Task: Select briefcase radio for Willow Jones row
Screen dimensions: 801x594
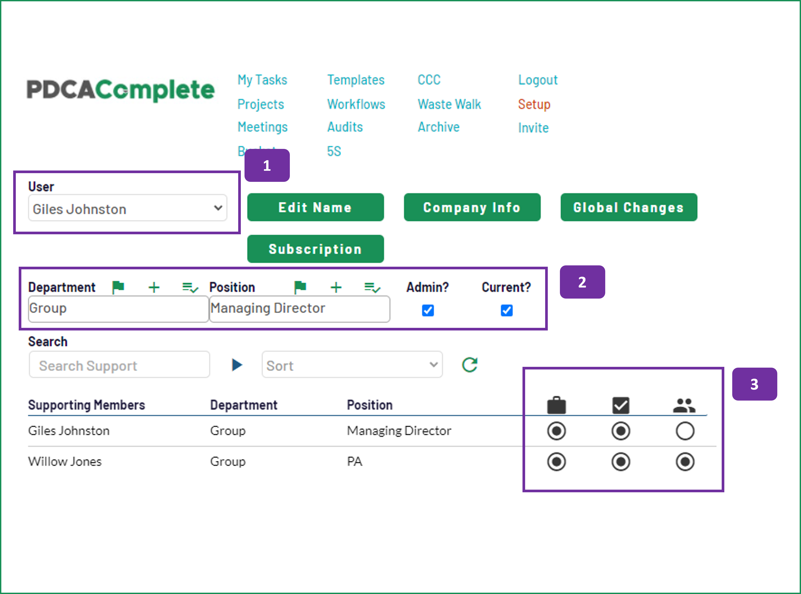Action: (x=556, y=462)
